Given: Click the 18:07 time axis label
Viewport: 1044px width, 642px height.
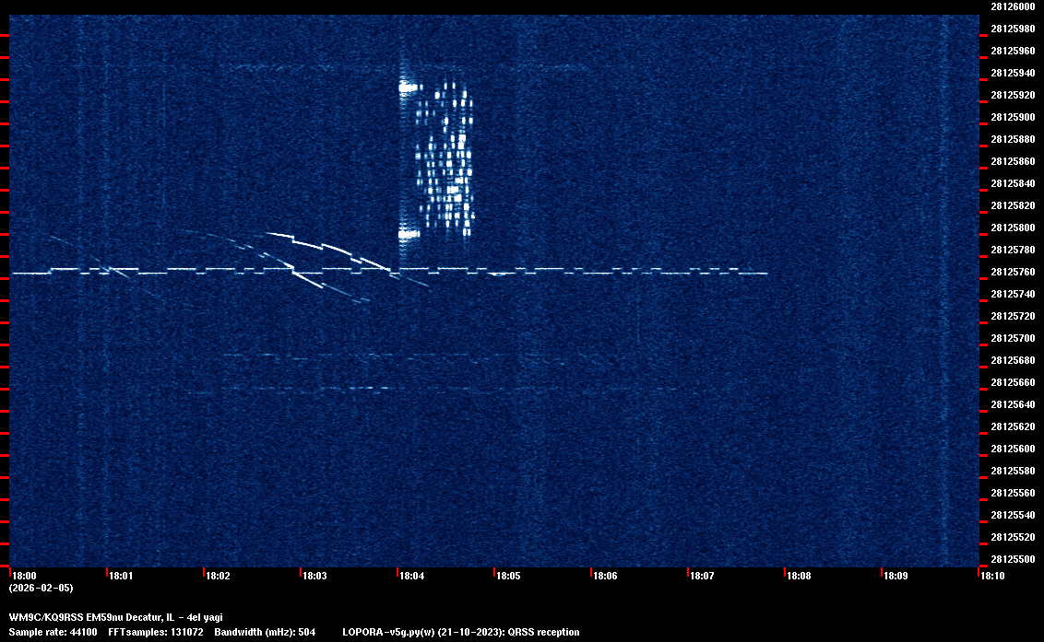Looking at the screenshot, I should (703, 576).
